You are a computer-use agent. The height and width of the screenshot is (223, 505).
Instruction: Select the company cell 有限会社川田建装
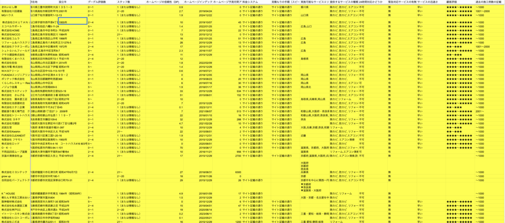(15, 11)
